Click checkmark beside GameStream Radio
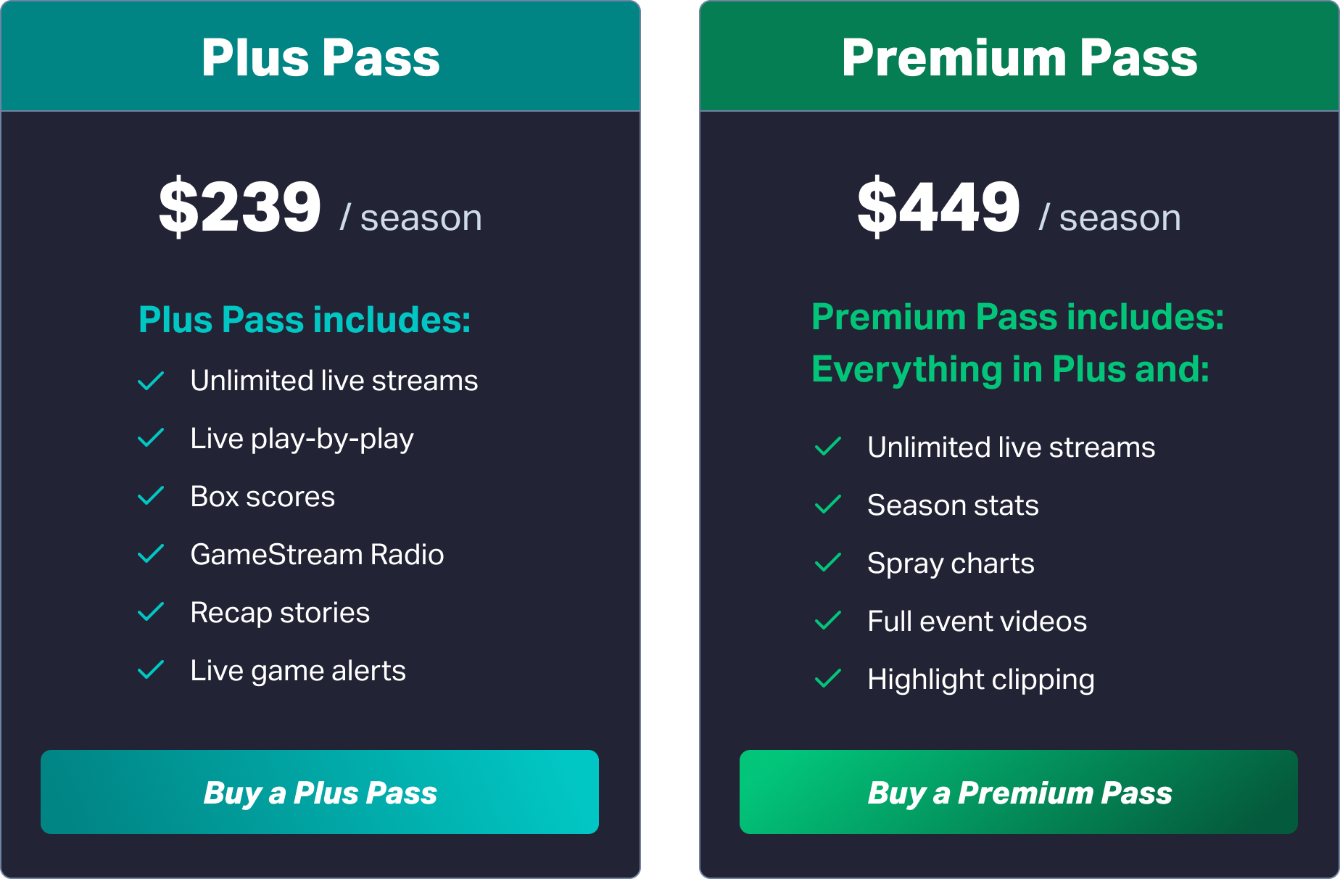 point(151,554)
